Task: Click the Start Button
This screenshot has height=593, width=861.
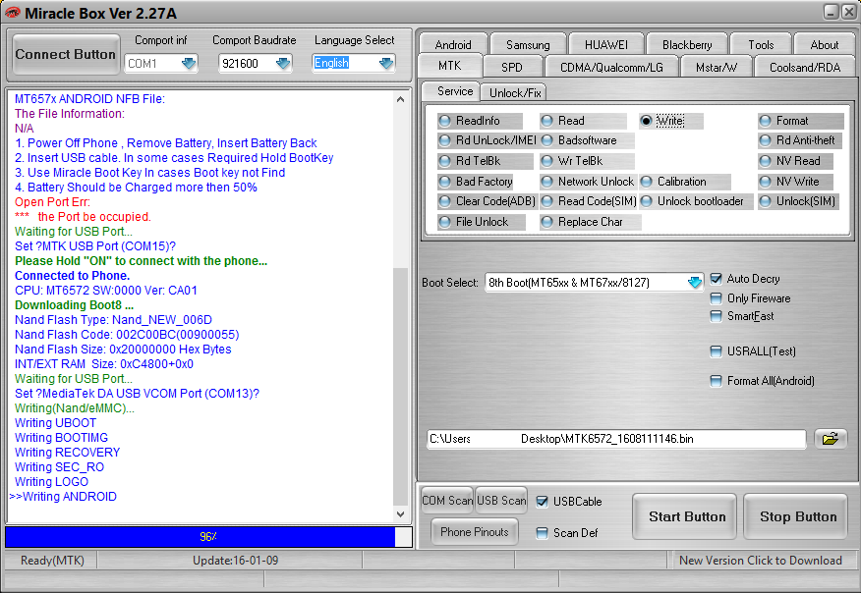Action: [687, 516]
